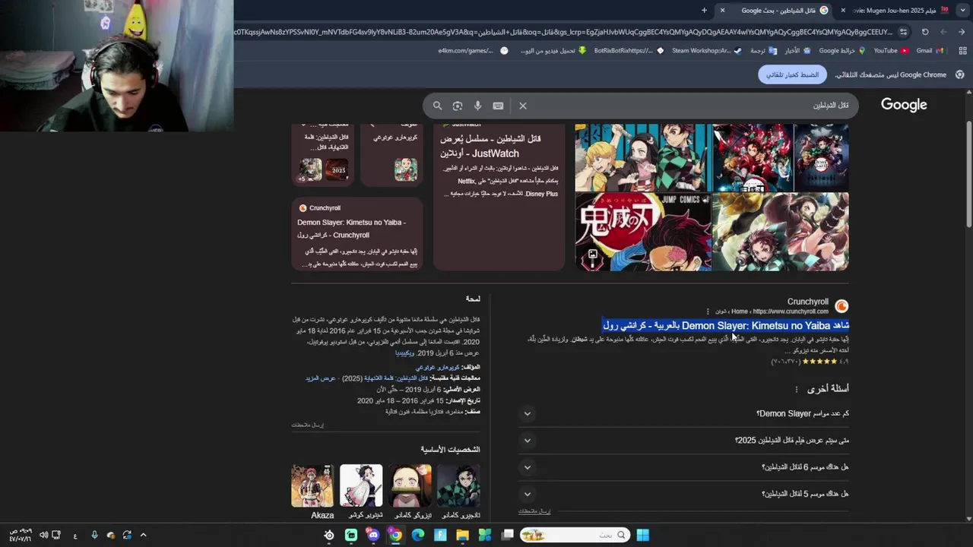Click the magnifier search button in search box

pos(437,106)
